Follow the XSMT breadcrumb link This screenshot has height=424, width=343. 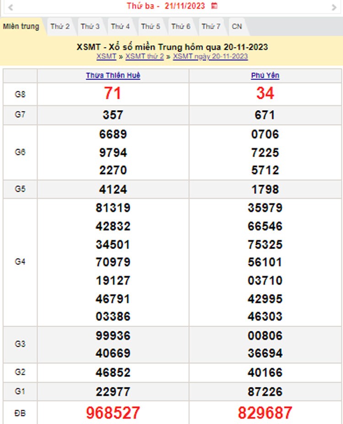(106, 56)
